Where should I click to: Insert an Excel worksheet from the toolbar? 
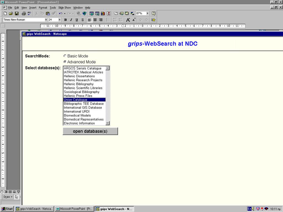point(97,13)
